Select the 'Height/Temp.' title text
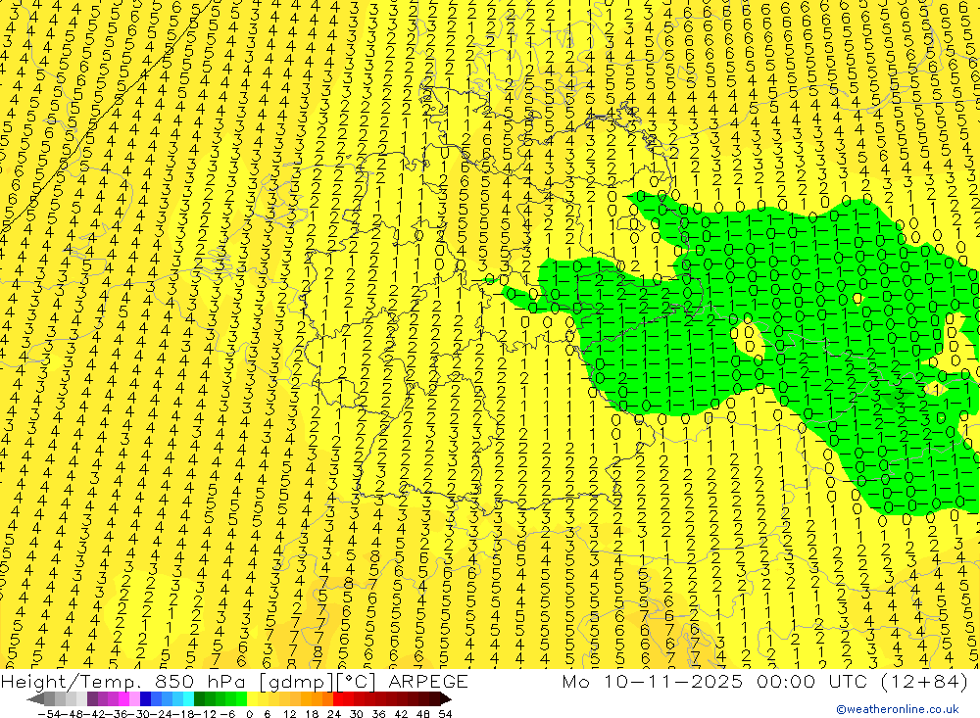 coord(72,682)
